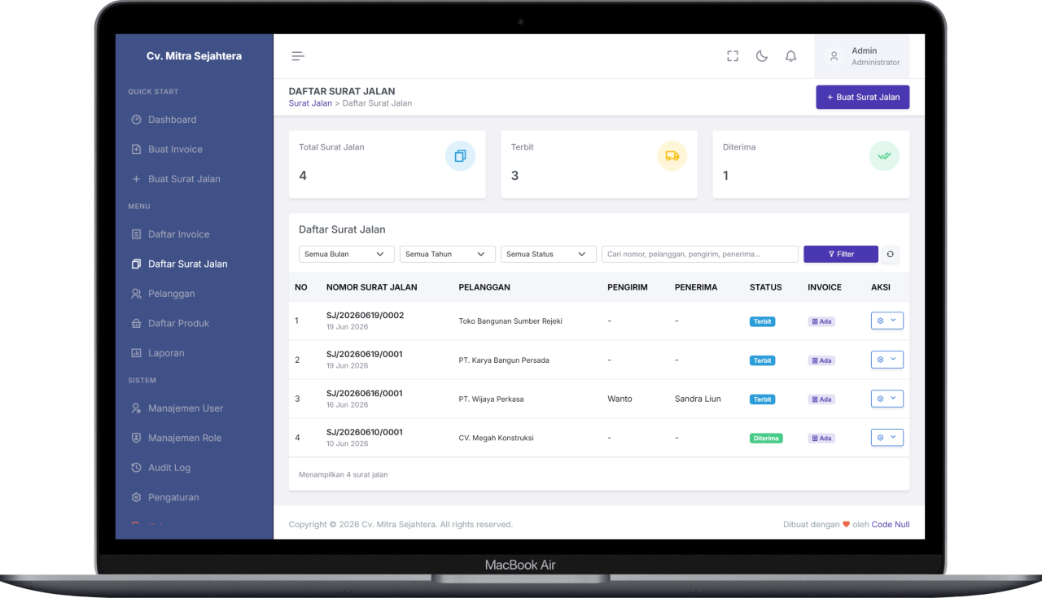
Task: Open action dropdown for SJ/20260619/0001
Action: [x=887, y=360]
